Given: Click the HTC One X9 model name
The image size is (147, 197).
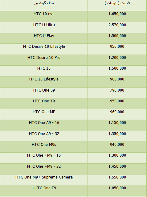Looking at the screenshot, I should click(x=44, y=101).
